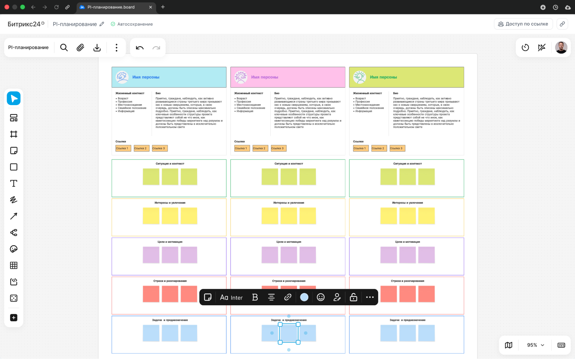The image size is (575, 359).
Task: Undo the last action
Action: point(140,48)
